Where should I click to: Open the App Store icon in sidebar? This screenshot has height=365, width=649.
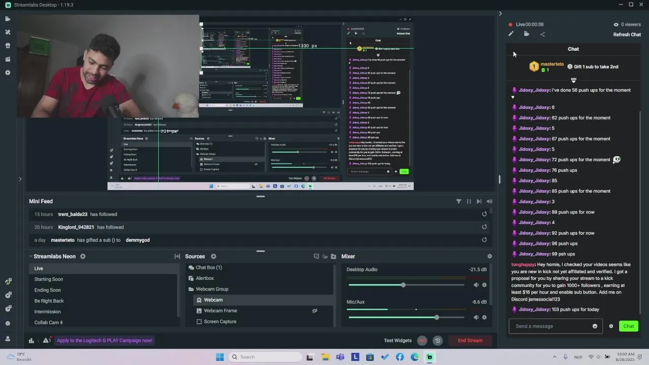tap(8, 46)
